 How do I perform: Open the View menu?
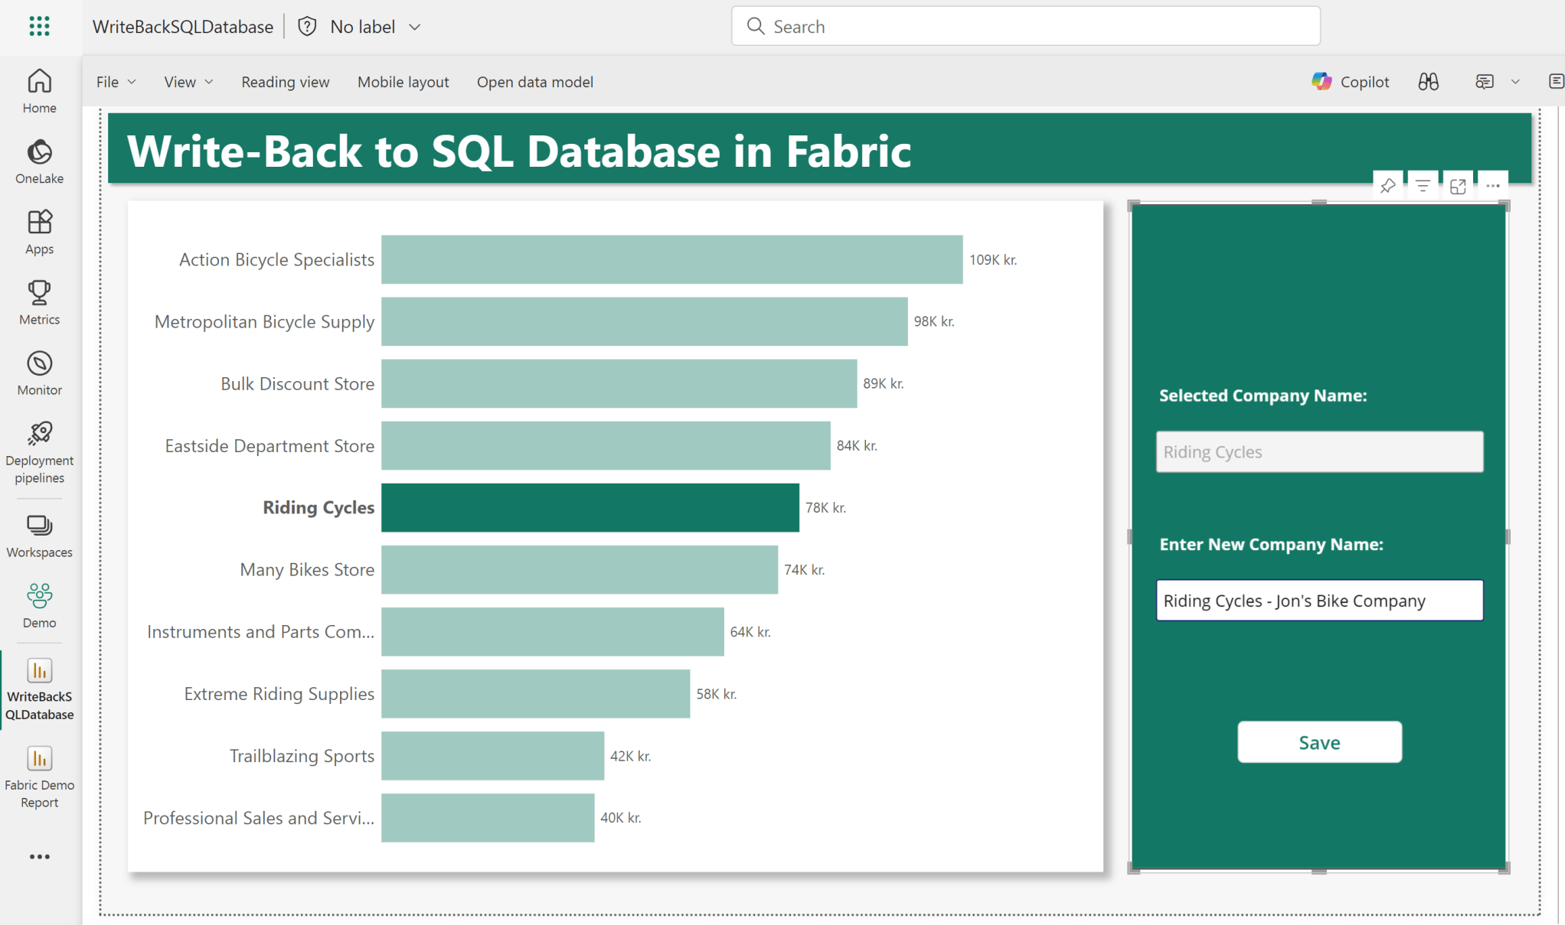tap(188, 81)
